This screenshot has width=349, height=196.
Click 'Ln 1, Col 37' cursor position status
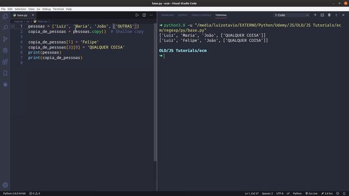point(251,193)
